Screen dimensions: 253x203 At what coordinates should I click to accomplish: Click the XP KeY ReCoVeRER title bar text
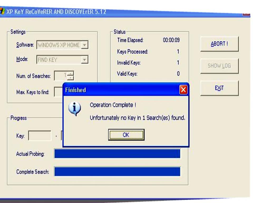pos(56,12)
